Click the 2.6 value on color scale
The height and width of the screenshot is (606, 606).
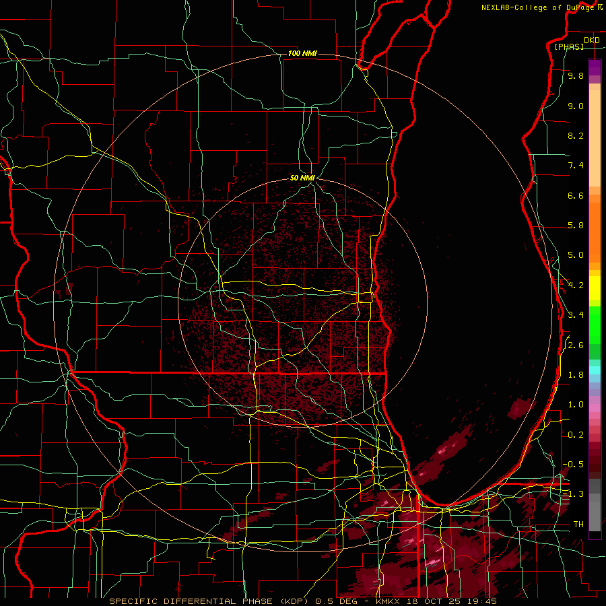pos(576,345)
